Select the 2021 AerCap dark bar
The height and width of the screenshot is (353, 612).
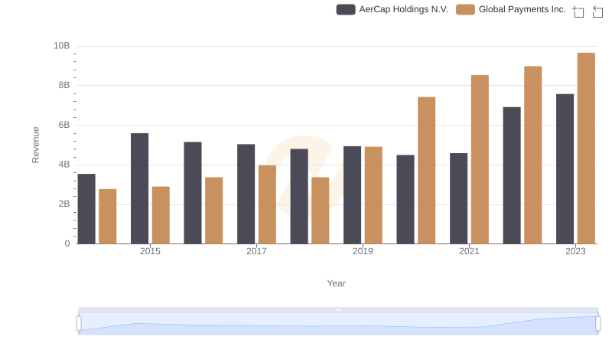(x=458, y=199)
